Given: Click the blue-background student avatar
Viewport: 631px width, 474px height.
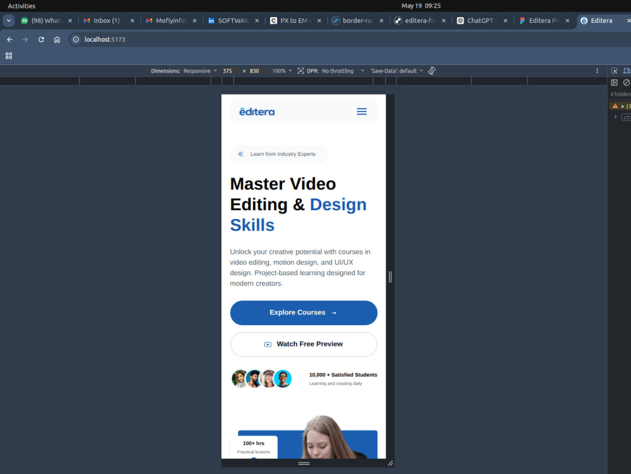Looking at the screenshot, I should coord(283,379).
